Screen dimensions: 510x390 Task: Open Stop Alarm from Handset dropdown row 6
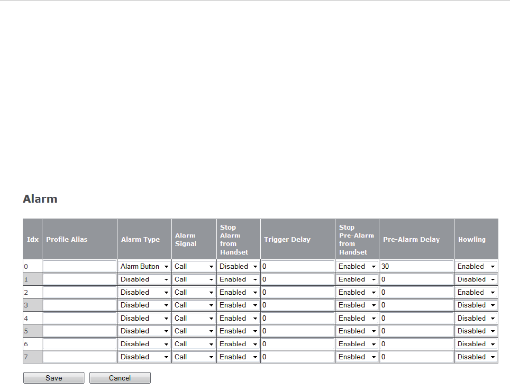pos(239,344)
